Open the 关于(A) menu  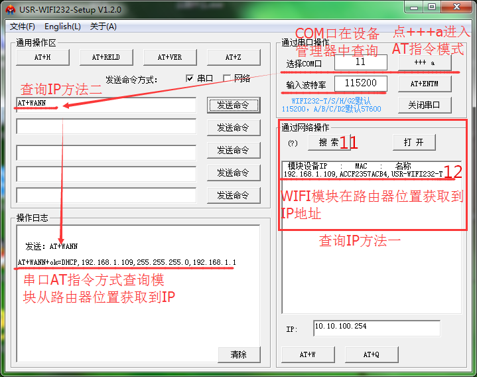pyautogui.click(x=103, y=27)
